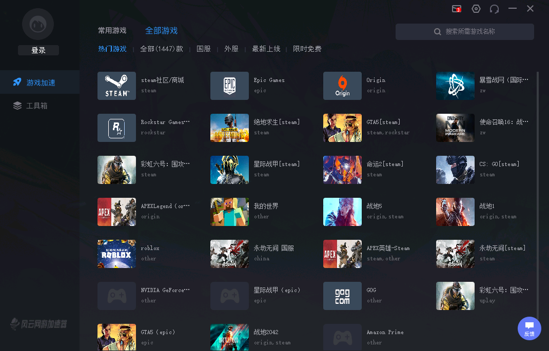Open the Steam社区/商城 icon
Viewport: 549px width, 351px height.
pyautogui.click(x=116, y=86)
